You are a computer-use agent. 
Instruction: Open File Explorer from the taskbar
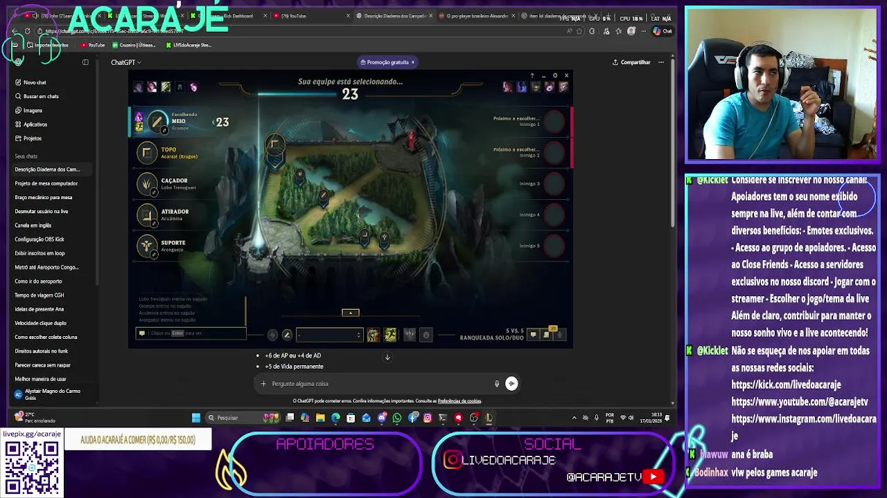pyautogui.click(x=320, y=418)
